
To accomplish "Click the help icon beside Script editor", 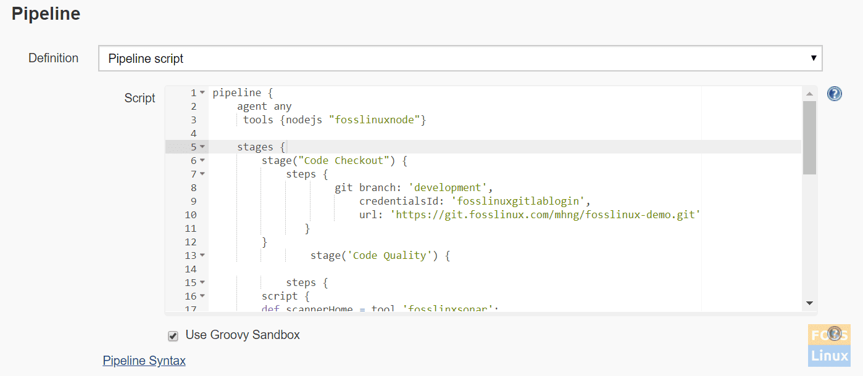I will tap(835, 94).
